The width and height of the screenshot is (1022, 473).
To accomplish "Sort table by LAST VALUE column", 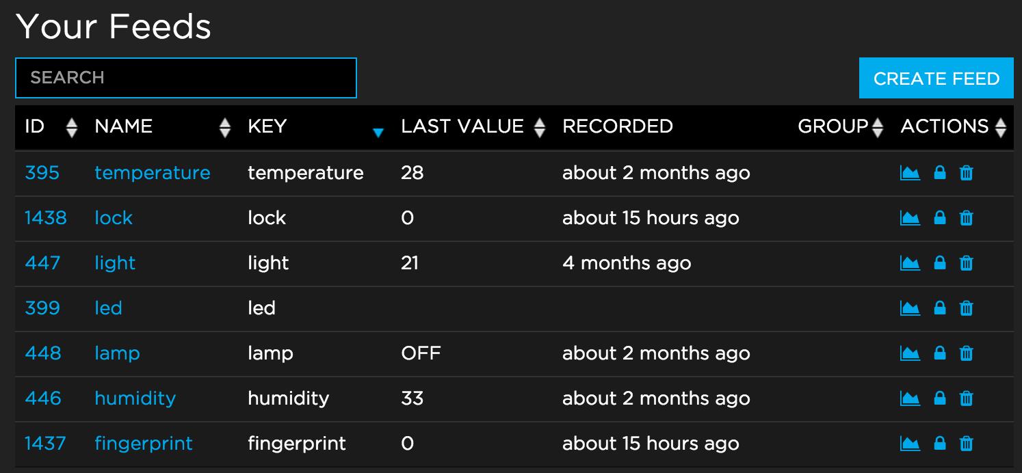I will pos(539,128).
